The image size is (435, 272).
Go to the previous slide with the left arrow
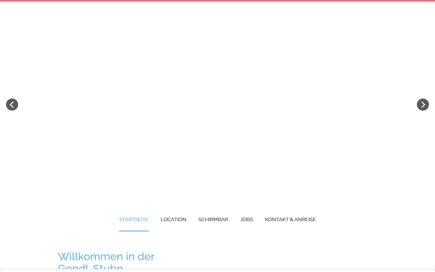(x=12, y=104)
